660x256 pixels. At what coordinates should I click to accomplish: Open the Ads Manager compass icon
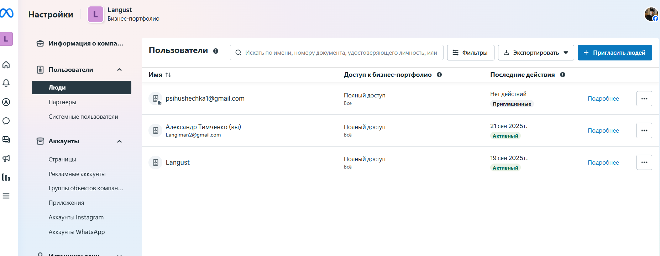6,102
